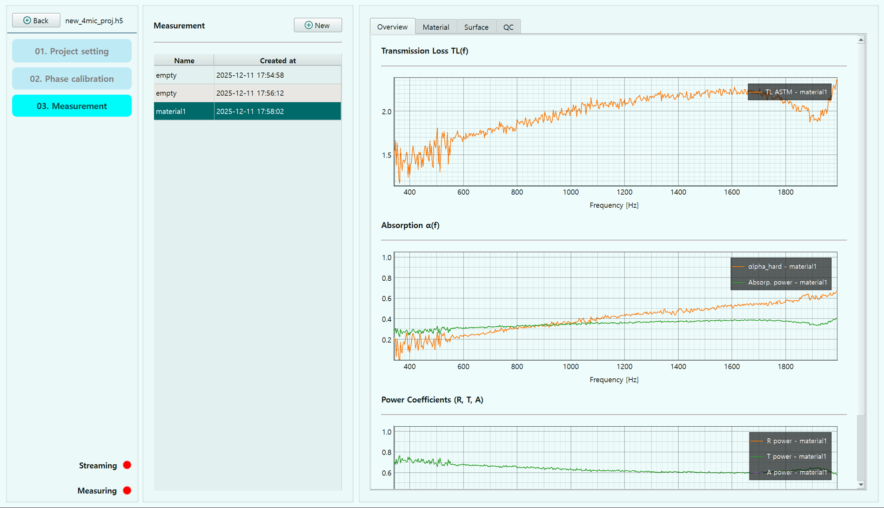Toggle the Absorp. power - material1 legend entry
This screenshot has width=884, height=508.
click(x=781, y=282)
